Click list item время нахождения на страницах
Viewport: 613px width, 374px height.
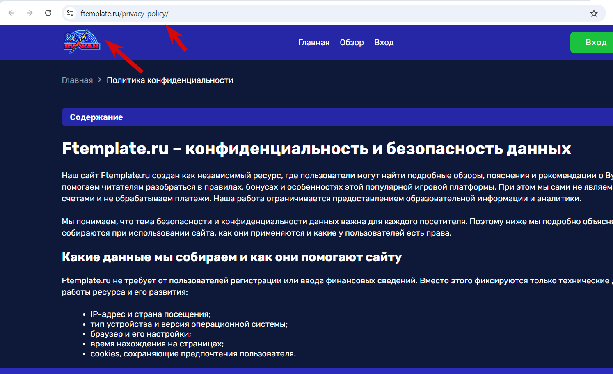pos(157,344)
